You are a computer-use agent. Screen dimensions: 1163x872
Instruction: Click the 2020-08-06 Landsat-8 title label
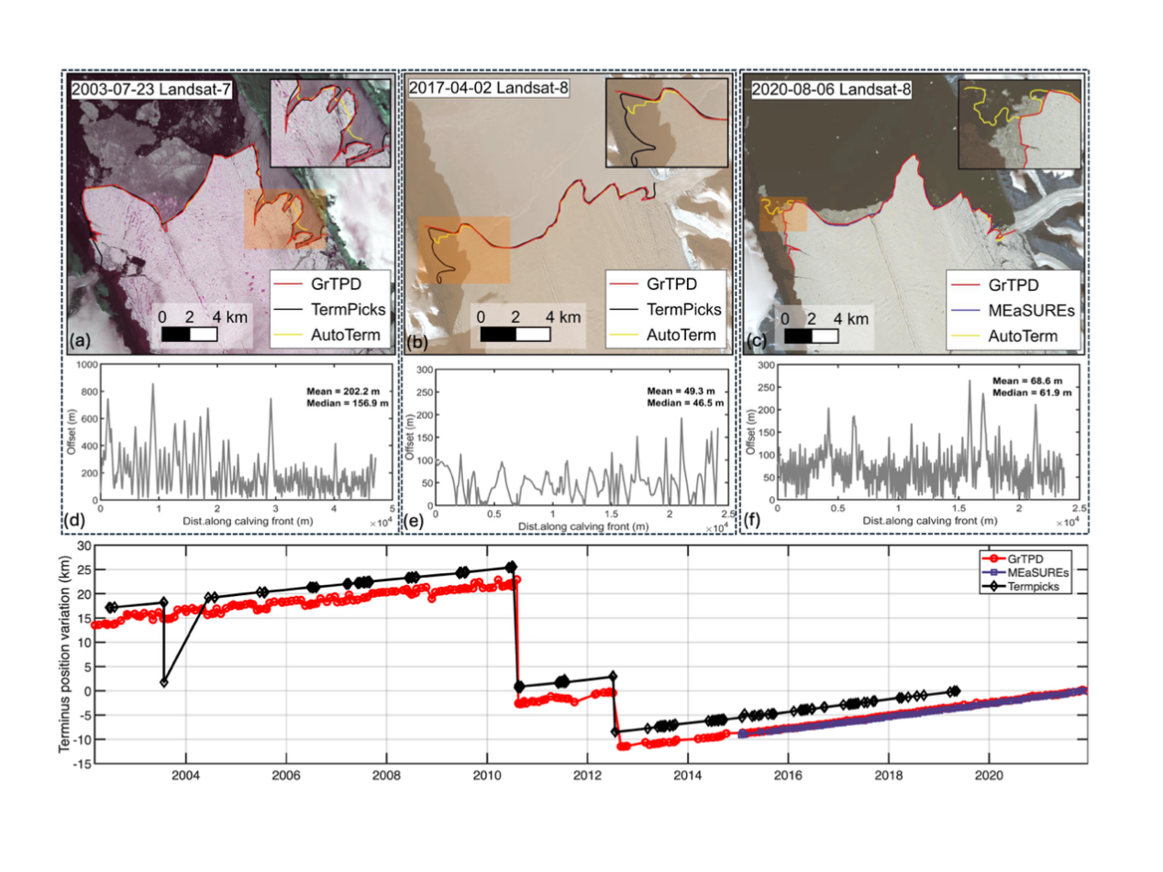tap(831, 90)
